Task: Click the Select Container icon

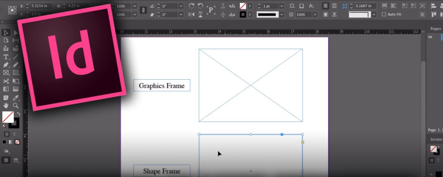Action: pos(223,6)
